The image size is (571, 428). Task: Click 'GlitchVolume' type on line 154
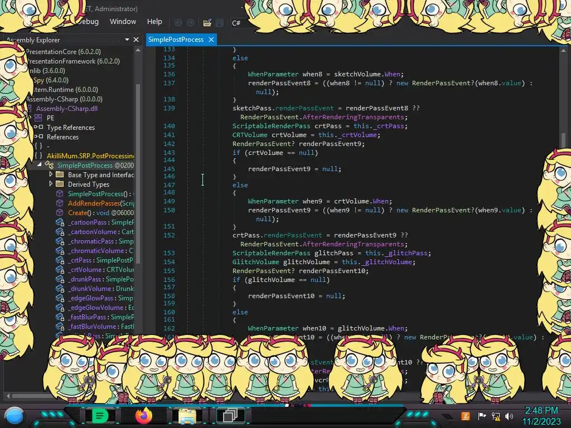(255, 262)
